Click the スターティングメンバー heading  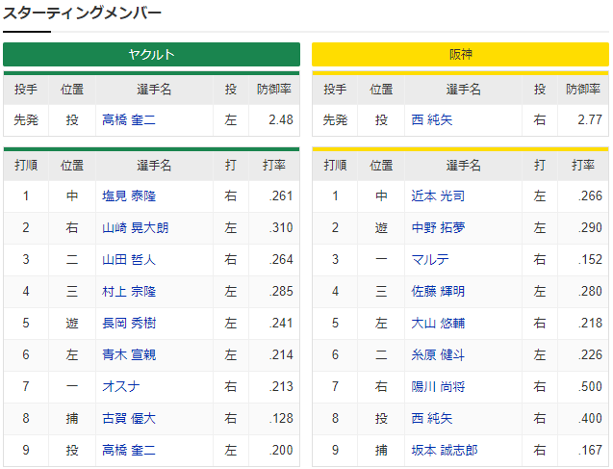coord(82,13)
